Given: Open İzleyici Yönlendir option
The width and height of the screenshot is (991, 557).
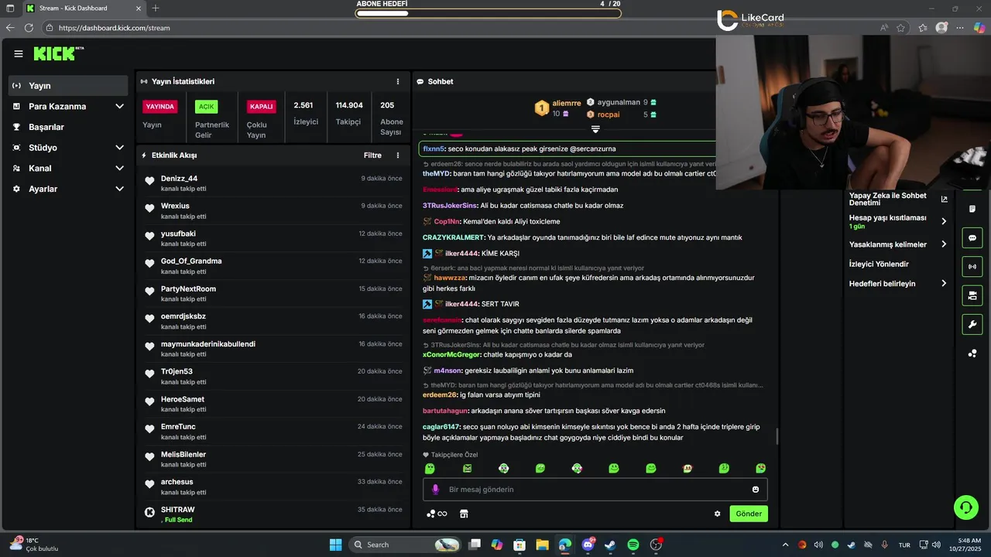Looking at the screenshot, I should (879, 264).
